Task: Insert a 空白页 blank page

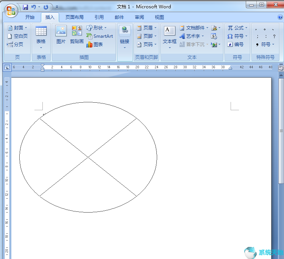Action: tap(17, 36)
